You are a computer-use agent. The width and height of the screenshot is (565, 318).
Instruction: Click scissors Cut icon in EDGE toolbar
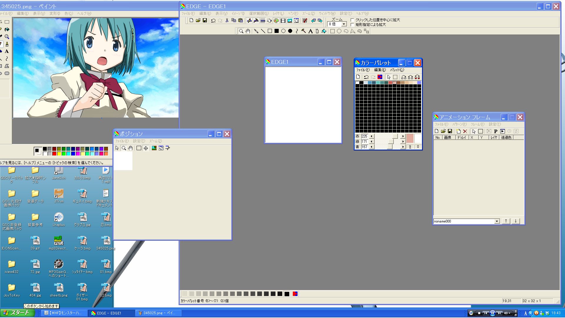tap(227, 20)
